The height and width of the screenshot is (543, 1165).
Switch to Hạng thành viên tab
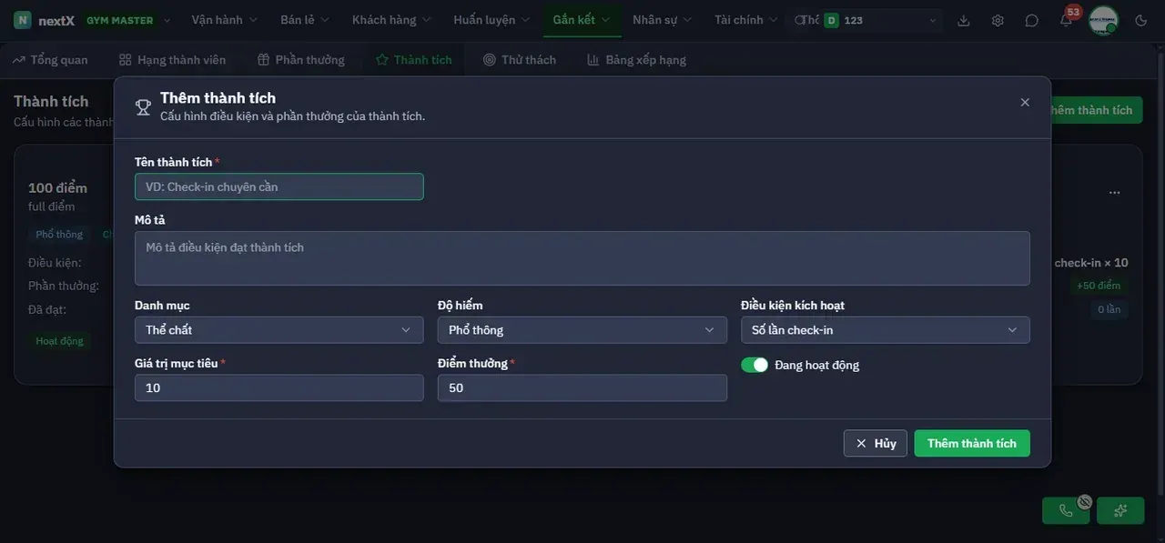pyautogui.click(x=172, y=60)
